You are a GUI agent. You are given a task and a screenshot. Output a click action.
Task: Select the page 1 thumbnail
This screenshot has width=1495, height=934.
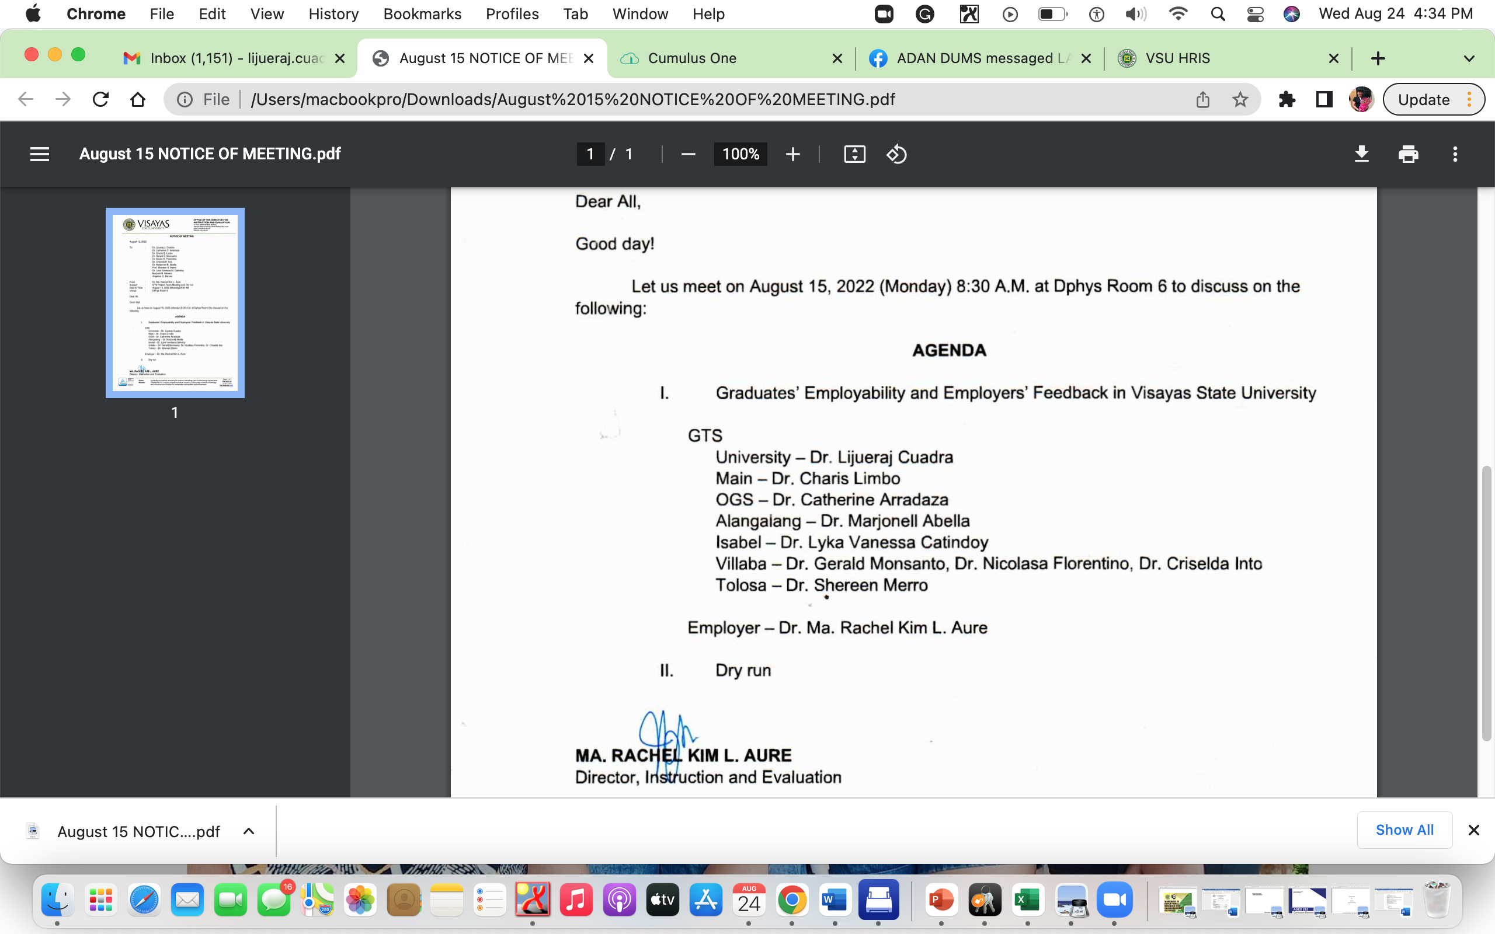tap(175, 303)
